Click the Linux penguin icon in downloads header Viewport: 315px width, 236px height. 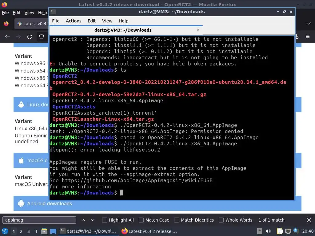(21, 104)
